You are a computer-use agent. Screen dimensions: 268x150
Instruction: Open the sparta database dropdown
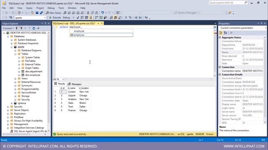(x=45, y=17)
